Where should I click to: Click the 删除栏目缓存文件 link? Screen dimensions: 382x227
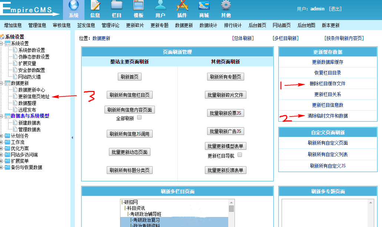328,84
